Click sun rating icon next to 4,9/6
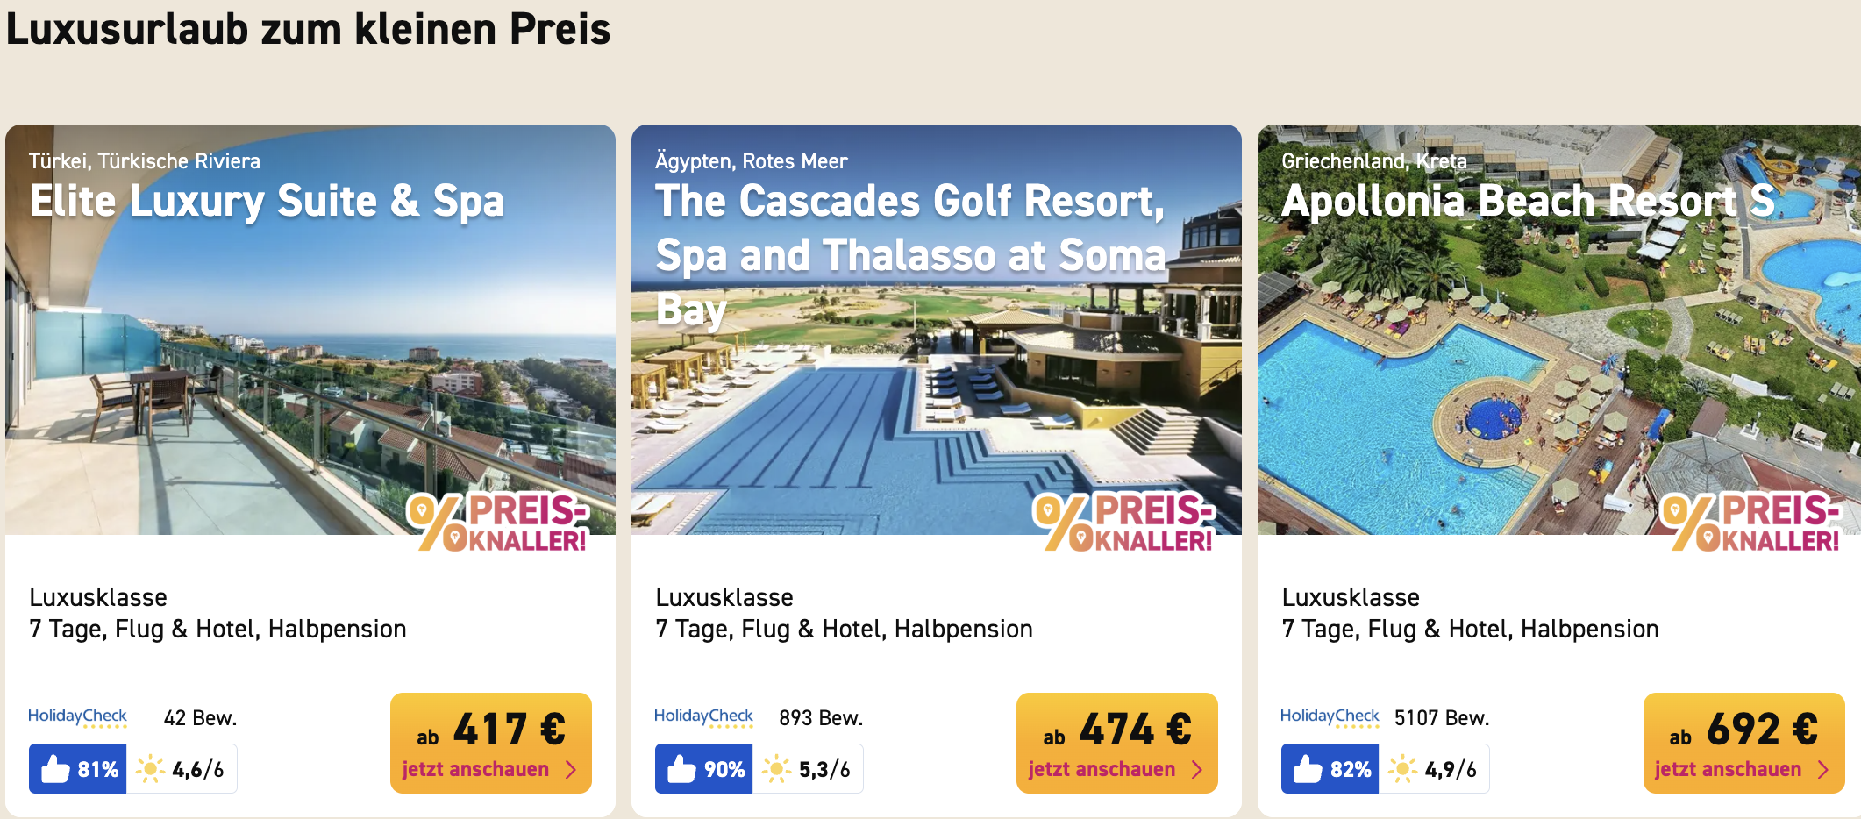This screenshot has height=819, width=1861. (x=1402, y=769)
